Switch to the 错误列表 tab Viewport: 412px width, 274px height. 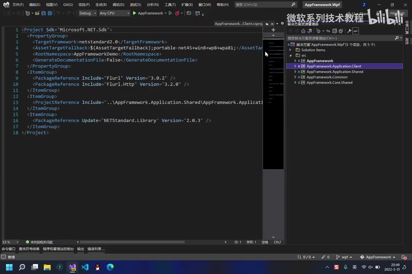(x=96, y=249)
